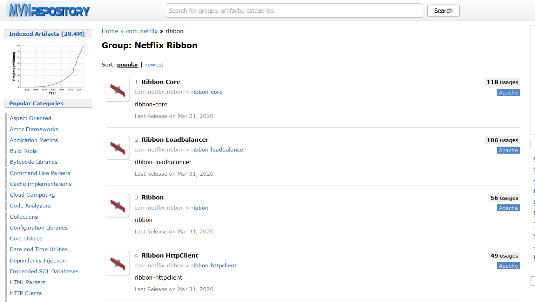This screenshot has width=535, height=302.
Task: Click the Apache tag beside 49 usages
Action: pyautogui.click(x=508, y=266)
